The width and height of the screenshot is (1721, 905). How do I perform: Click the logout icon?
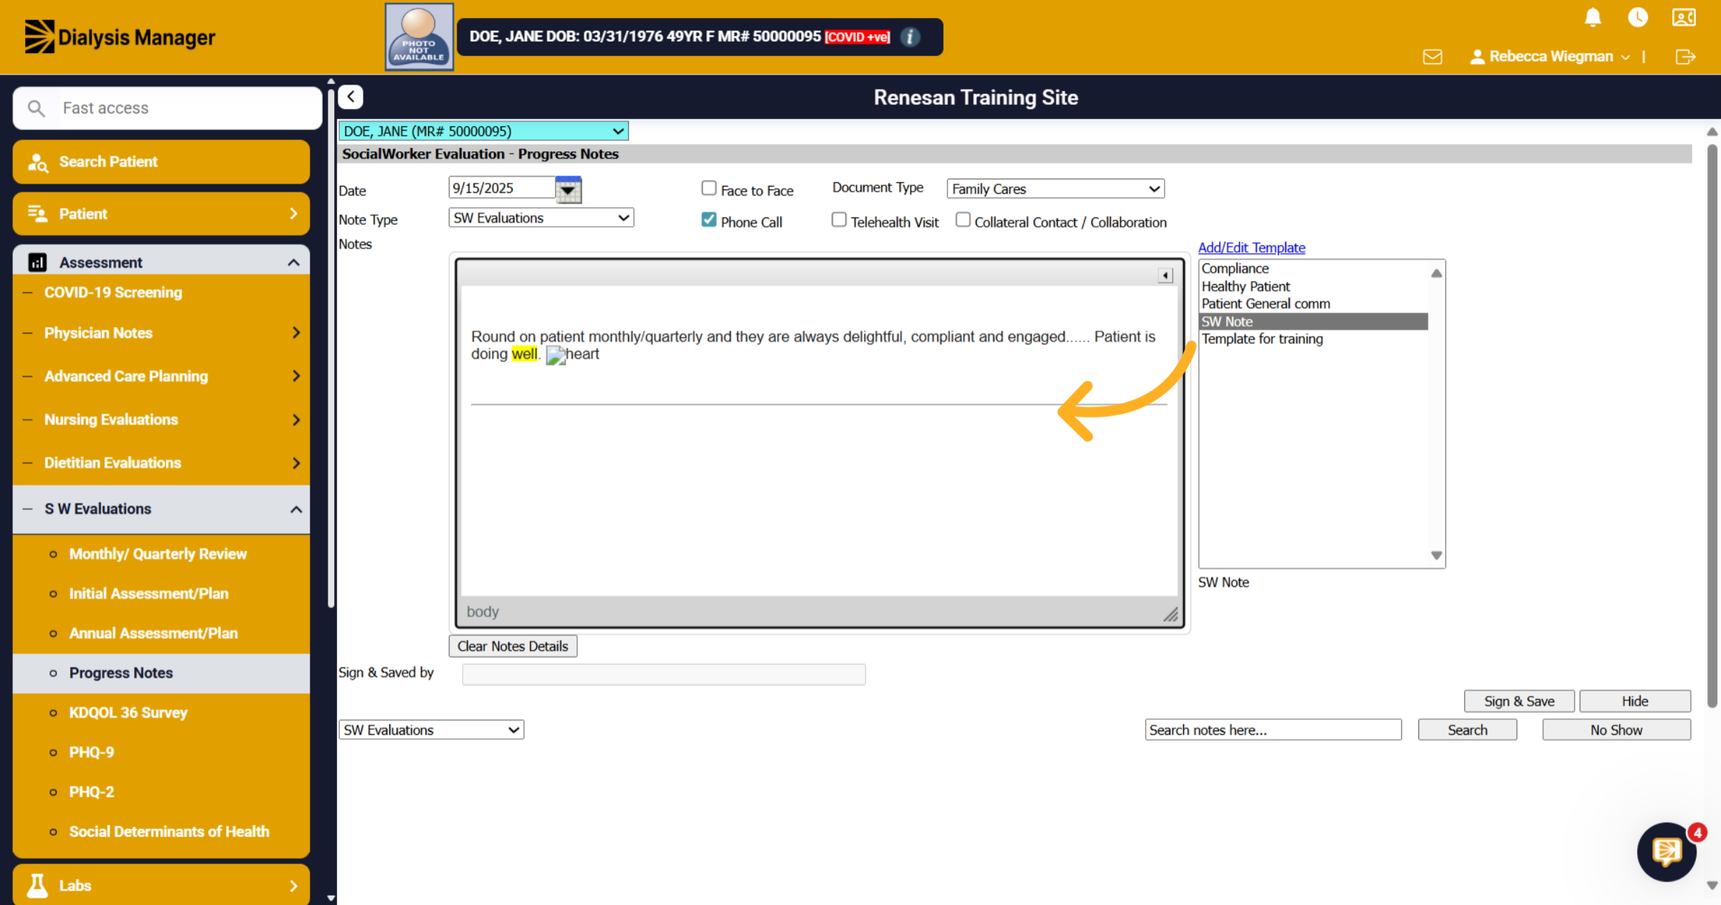coord(1685,57)
